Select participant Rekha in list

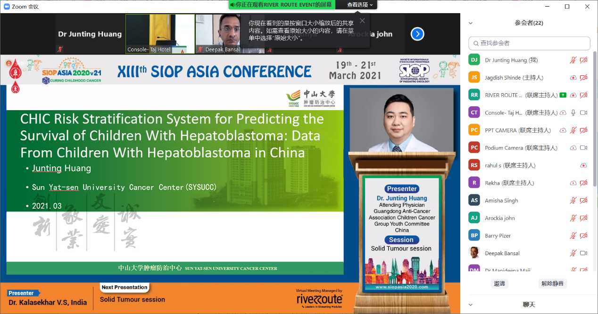click(x=528, y=183)
